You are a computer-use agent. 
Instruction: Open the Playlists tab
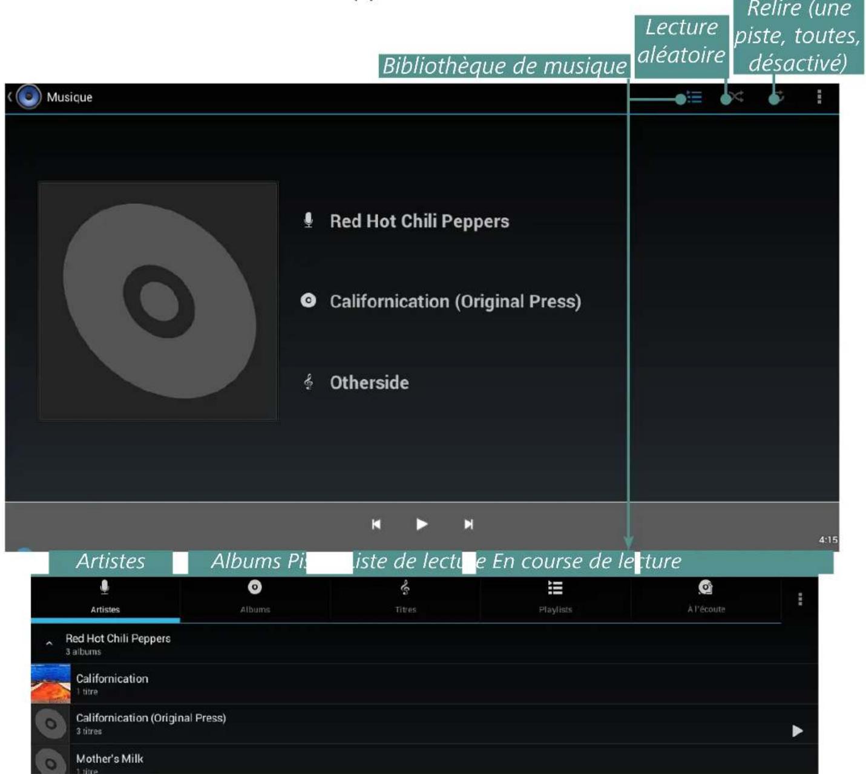(555, 598)
